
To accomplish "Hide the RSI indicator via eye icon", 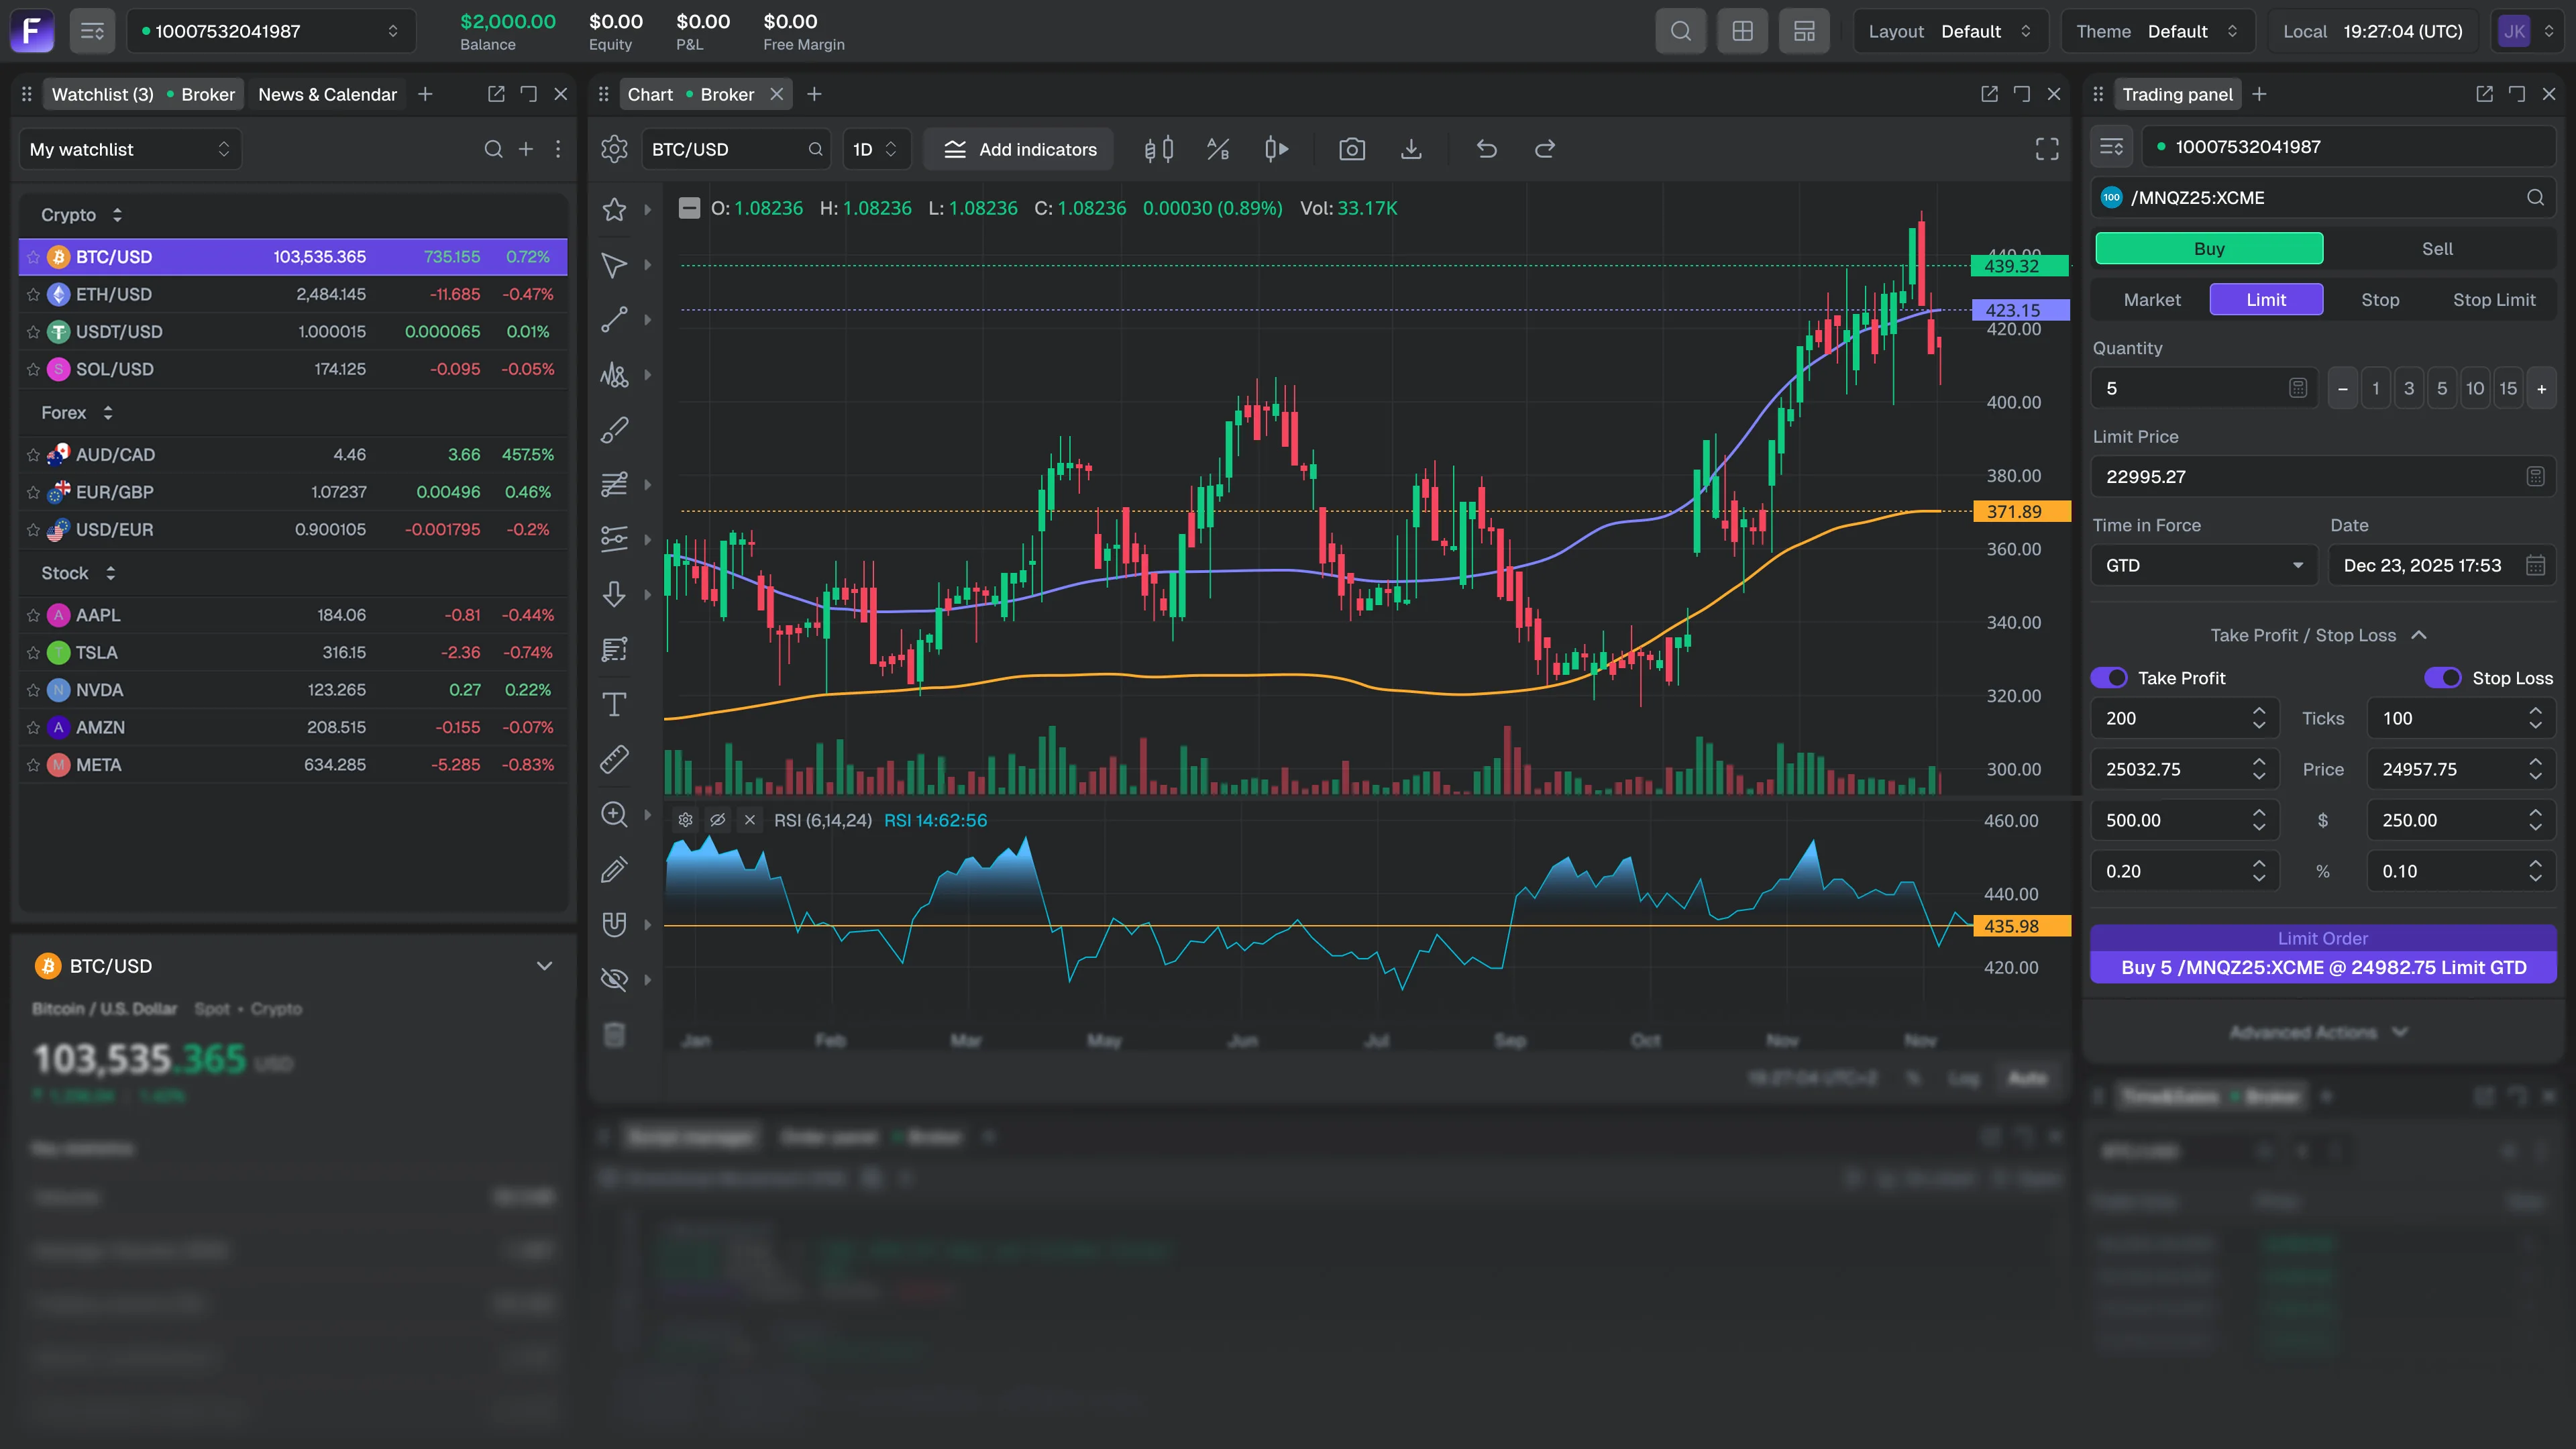I will click(x=717, y=820).
